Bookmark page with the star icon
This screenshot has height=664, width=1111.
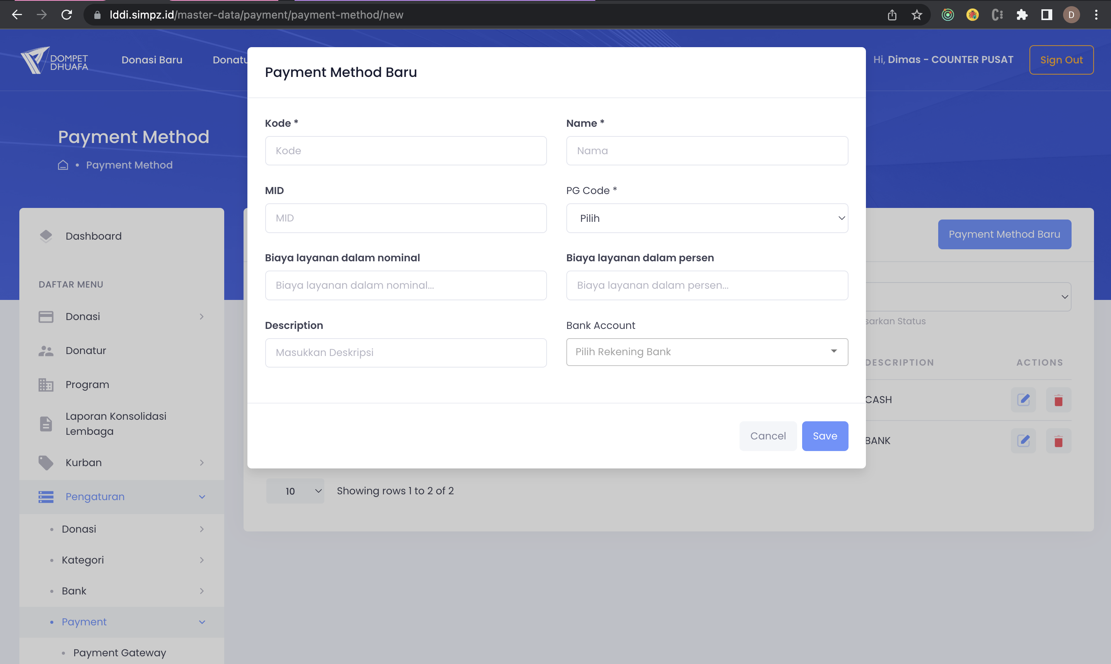point(917,15)
